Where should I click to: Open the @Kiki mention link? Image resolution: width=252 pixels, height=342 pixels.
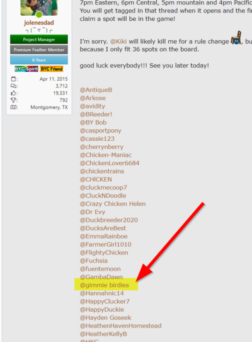pos(118,42)
